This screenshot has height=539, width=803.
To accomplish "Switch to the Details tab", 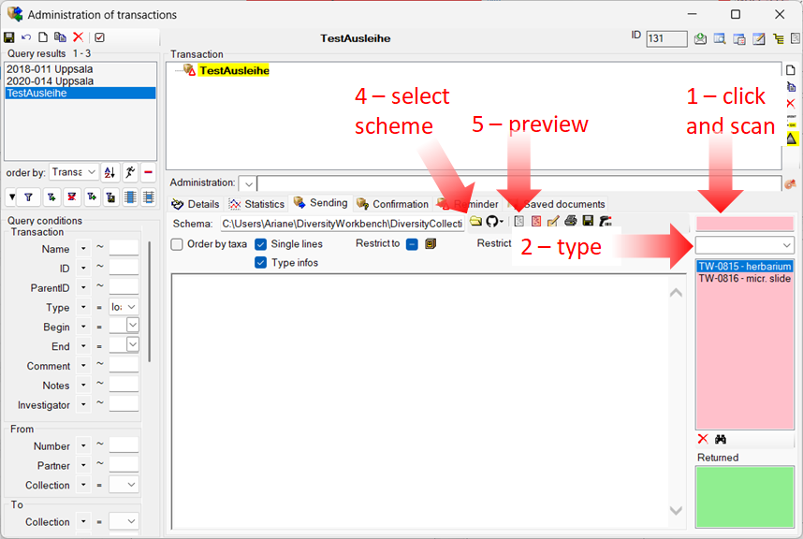I will (x=196, y=204).
